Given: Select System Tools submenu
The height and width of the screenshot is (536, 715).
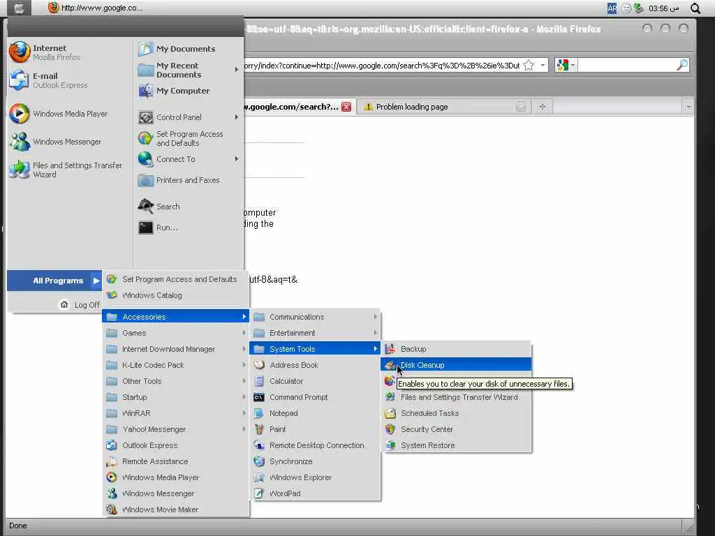Looking at the screenshot, I should tap(315, 349).
